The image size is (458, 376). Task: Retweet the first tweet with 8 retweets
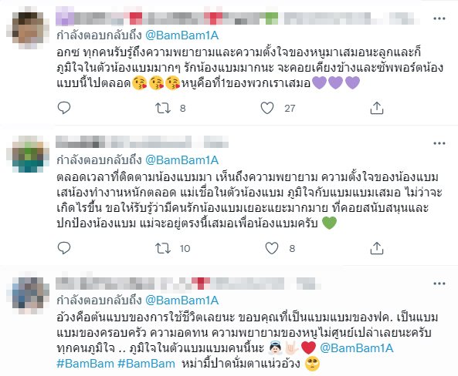163,108
